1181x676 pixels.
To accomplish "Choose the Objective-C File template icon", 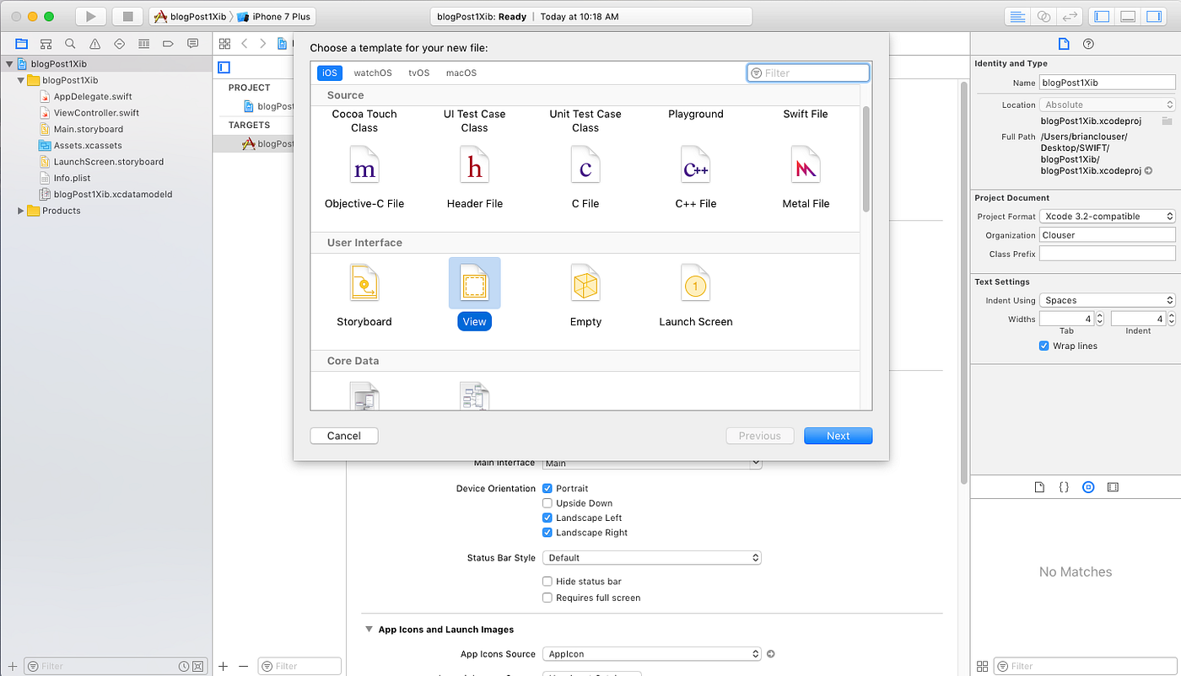I will point(364,165).
